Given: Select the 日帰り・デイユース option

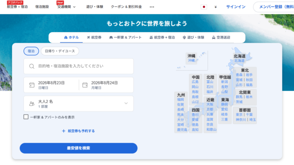Looking at the screenshot, I should (60, 51).
